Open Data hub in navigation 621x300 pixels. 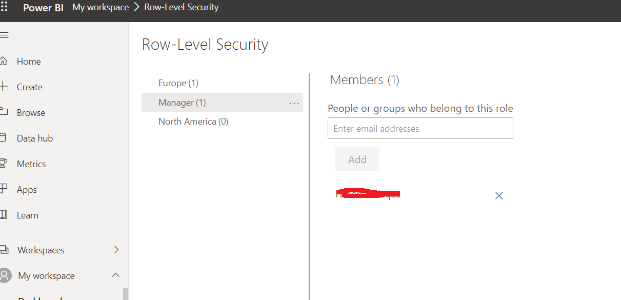click(x=35, y=138)
